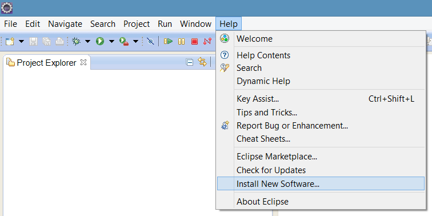
Task: Expand the Debug configurations dropdown arrow
Action: pyautogui.click(x=87, y=42)
